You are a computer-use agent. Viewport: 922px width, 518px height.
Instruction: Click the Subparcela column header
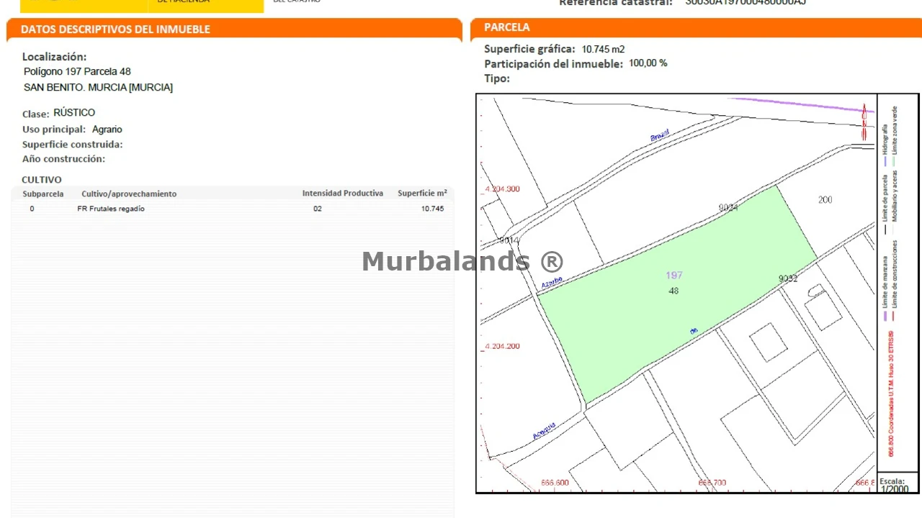43,194
